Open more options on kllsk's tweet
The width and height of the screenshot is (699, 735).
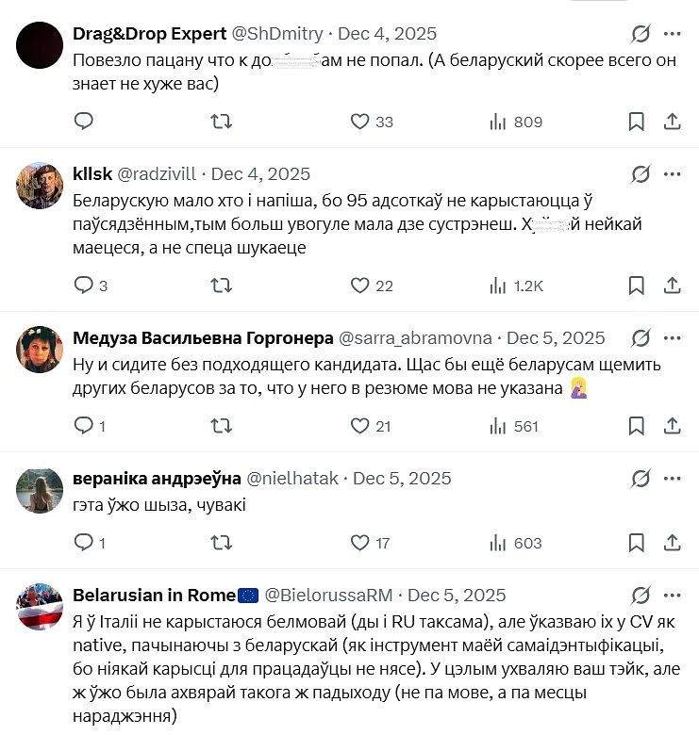(673, 174)
